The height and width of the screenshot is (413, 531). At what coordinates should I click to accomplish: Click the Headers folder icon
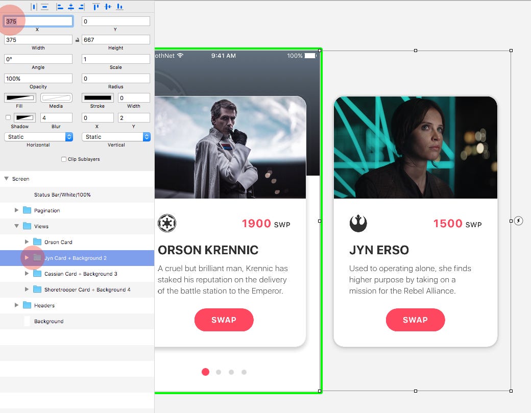(27, 305)
